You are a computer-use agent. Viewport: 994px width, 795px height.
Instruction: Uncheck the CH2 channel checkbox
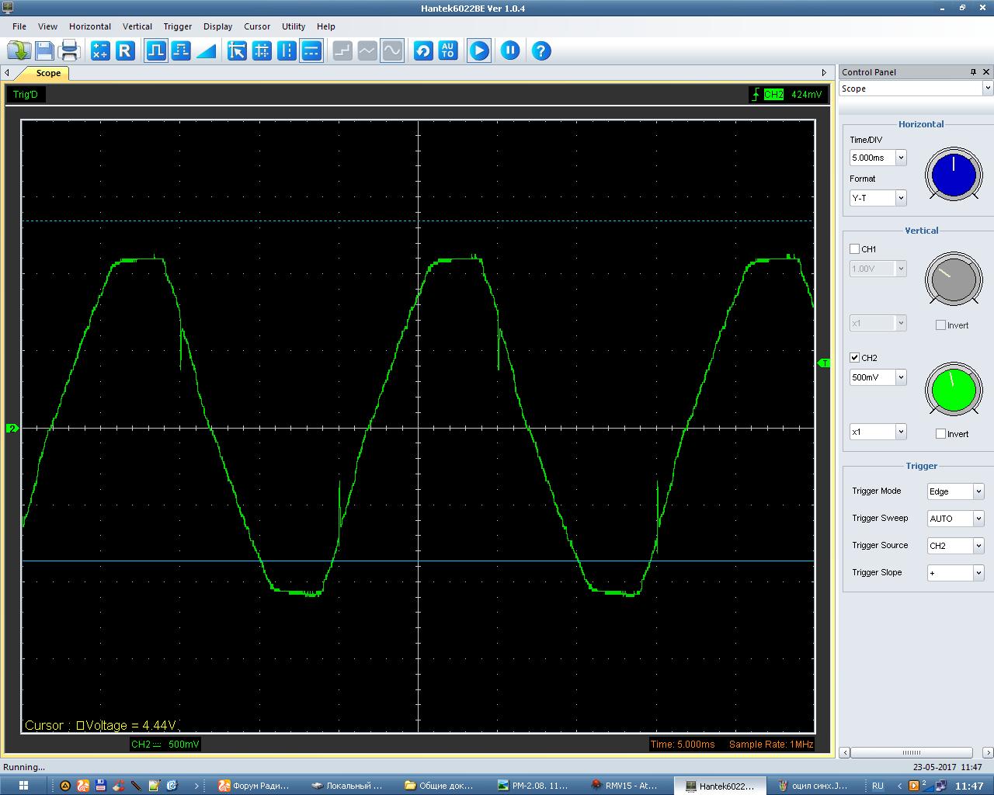pos(855,358)
